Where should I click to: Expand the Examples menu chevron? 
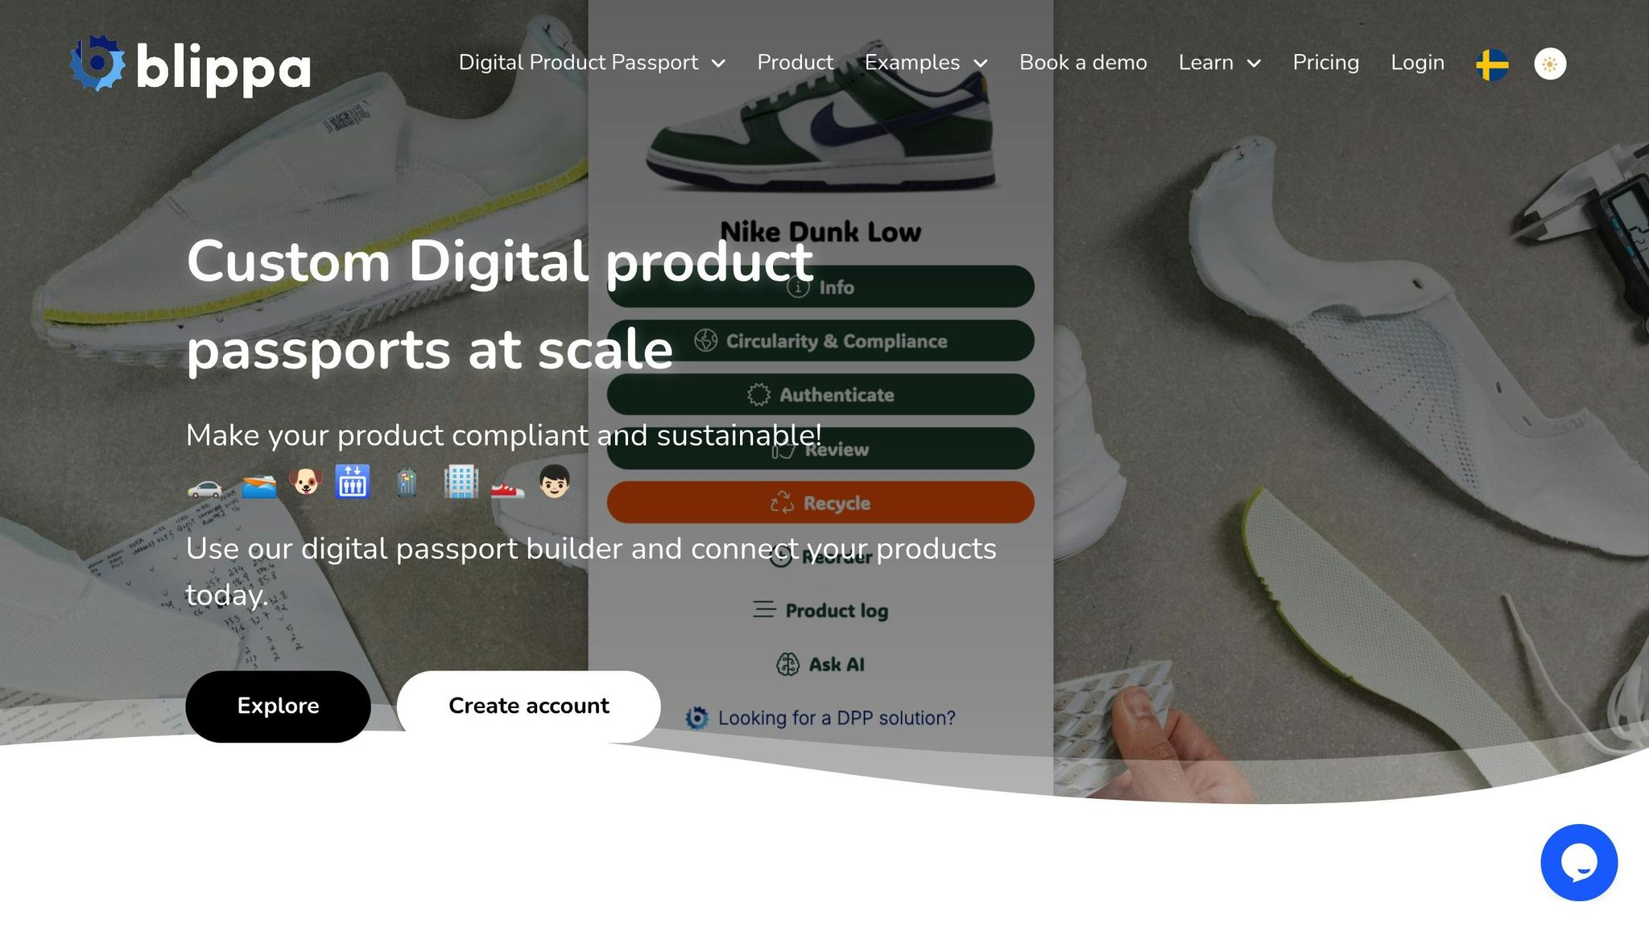(980, 64)
